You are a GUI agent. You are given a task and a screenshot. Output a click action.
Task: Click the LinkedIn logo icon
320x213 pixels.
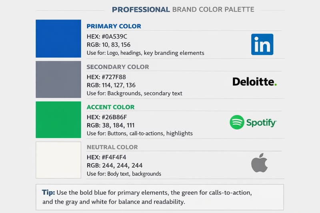coord(262,44)
